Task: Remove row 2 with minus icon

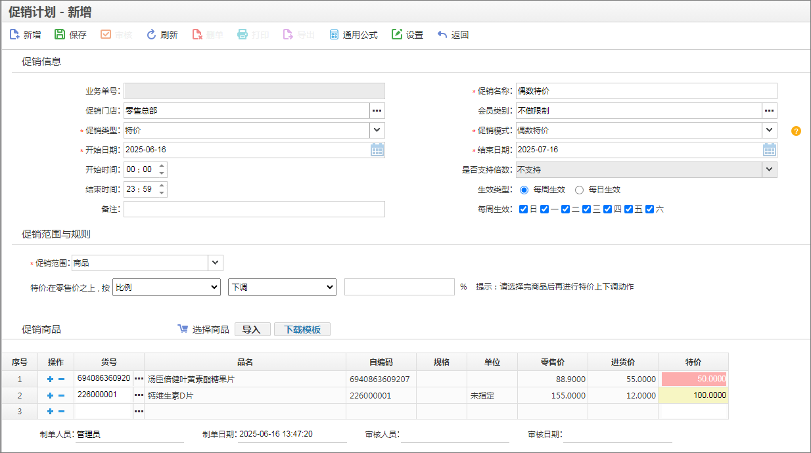Action: [61, 396]
